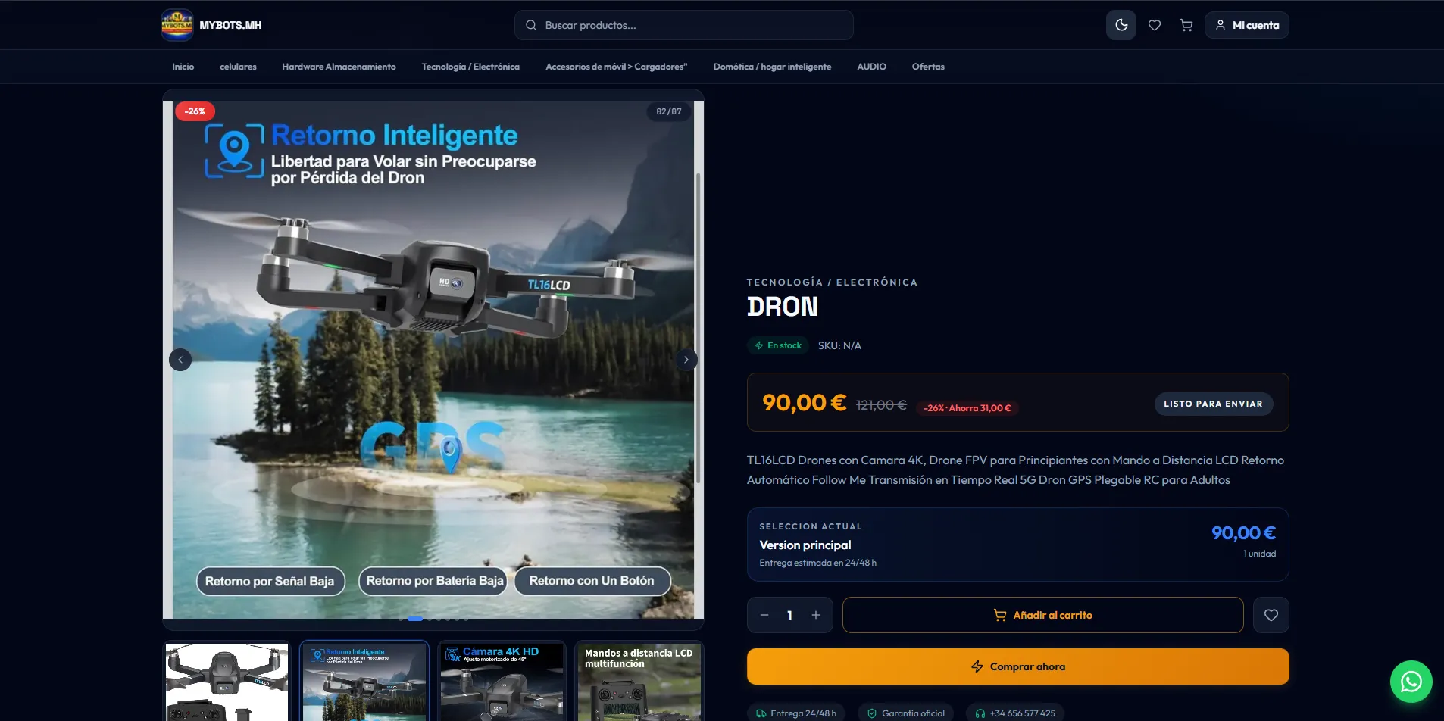Open Accesorios de móvil > Cargadores category
This screenshot has height=721, width=1444.
(617, 67)
